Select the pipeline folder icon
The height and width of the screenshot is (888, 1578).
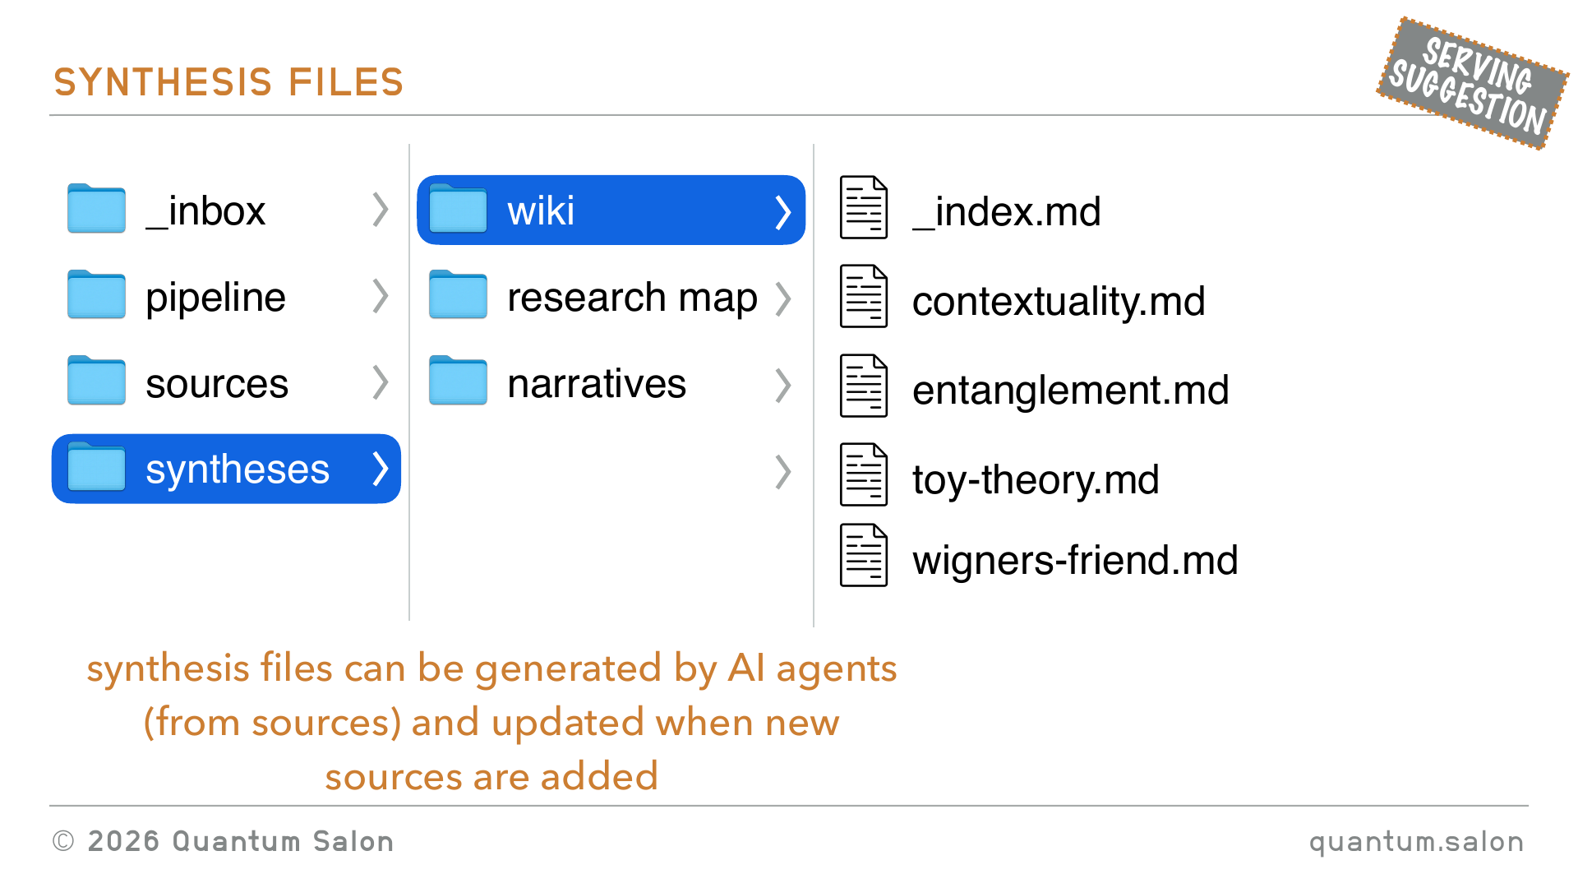pos(96,294)
